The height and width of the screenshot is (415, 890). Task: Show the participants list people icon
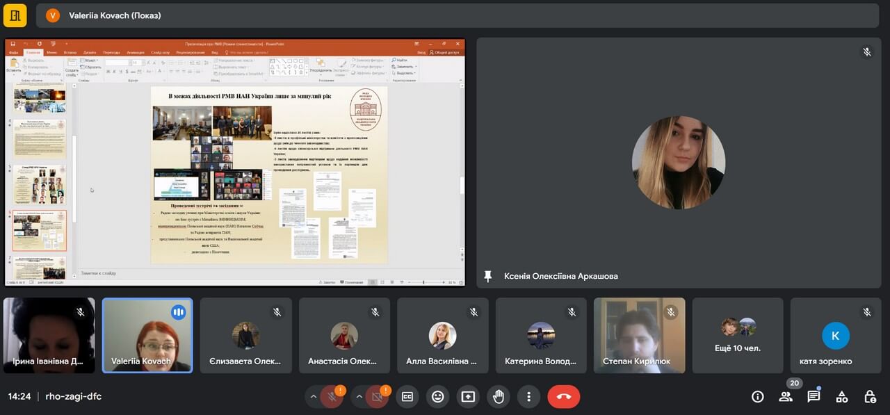click(786, 396)
